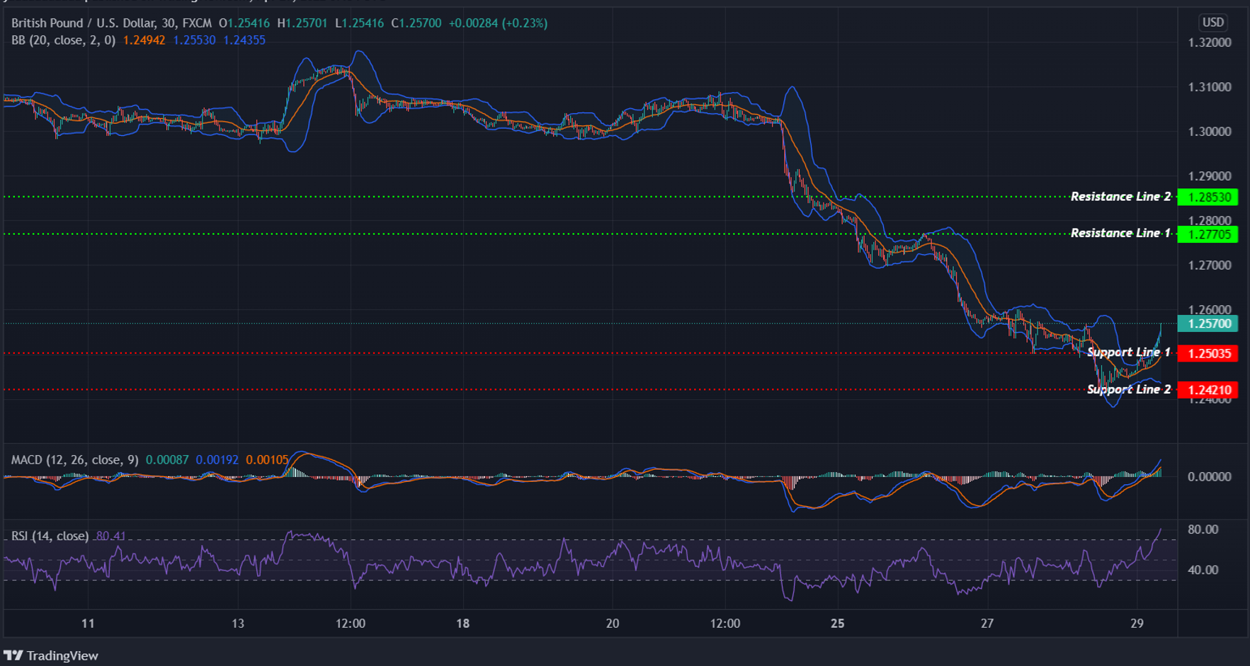1250x666 pixels.
Task: Click the Support Line 1 text on the chart
Action: tap(1128, 352)
